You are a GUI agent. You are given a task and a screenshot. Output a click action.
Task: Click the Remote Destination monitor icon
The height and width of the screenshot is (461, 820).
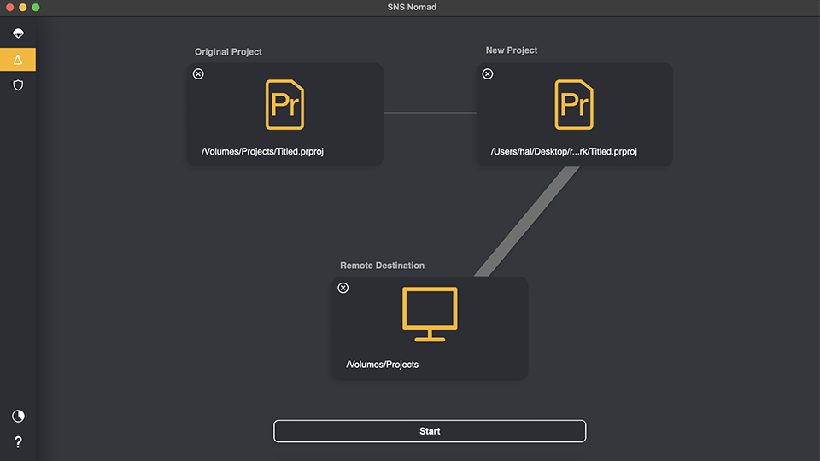(430, 314)
